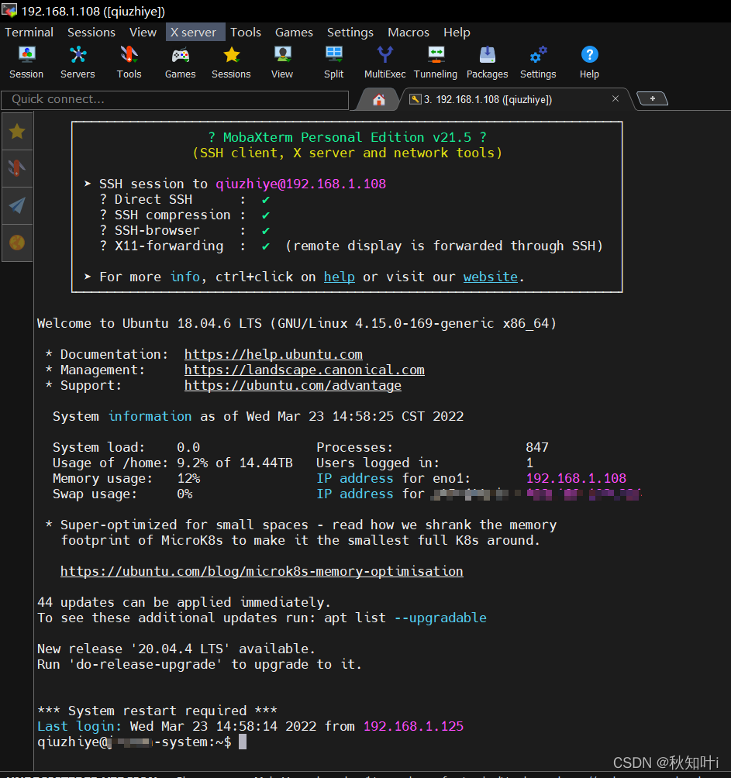
Task: Open the Tunneling toolbar icon
Action: tap(436, 62)
